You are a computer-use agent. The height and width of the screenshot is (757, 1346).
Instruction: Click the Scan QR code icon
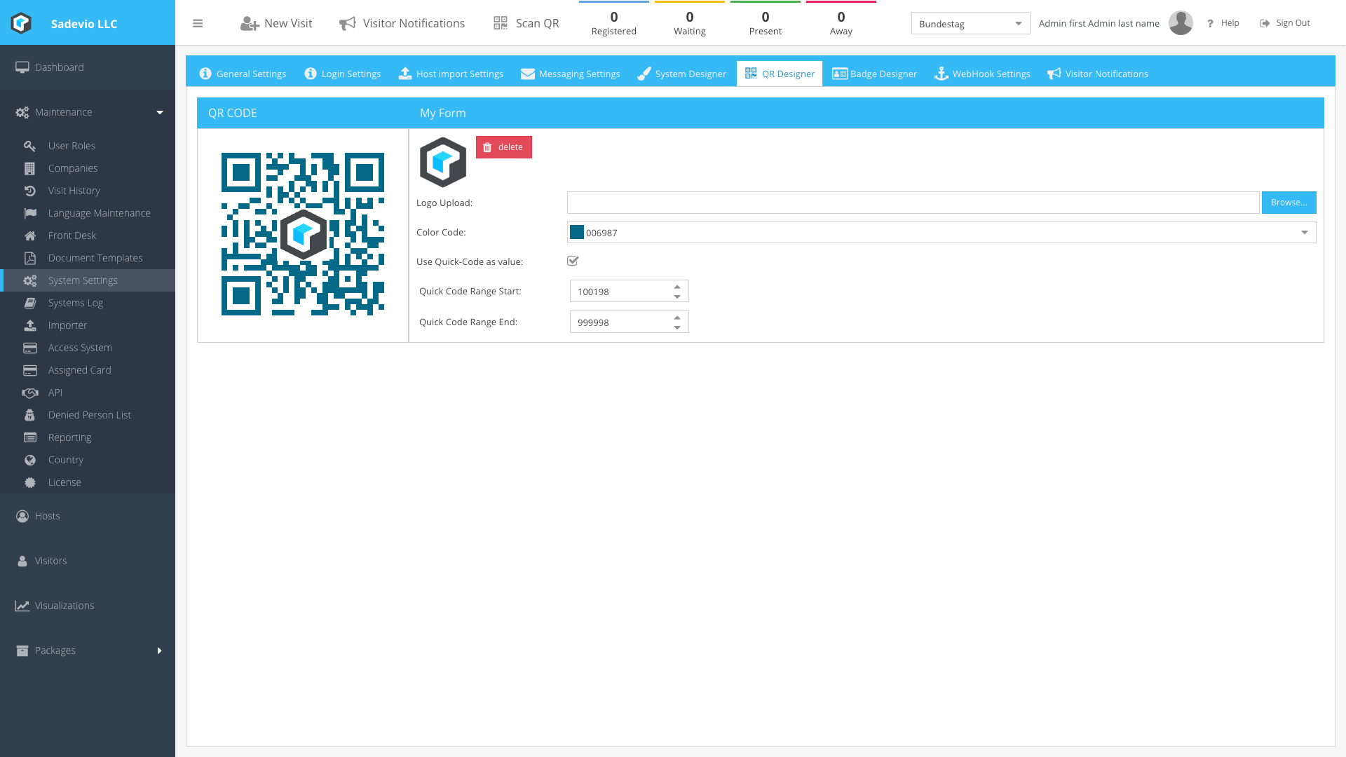point(501,23)
